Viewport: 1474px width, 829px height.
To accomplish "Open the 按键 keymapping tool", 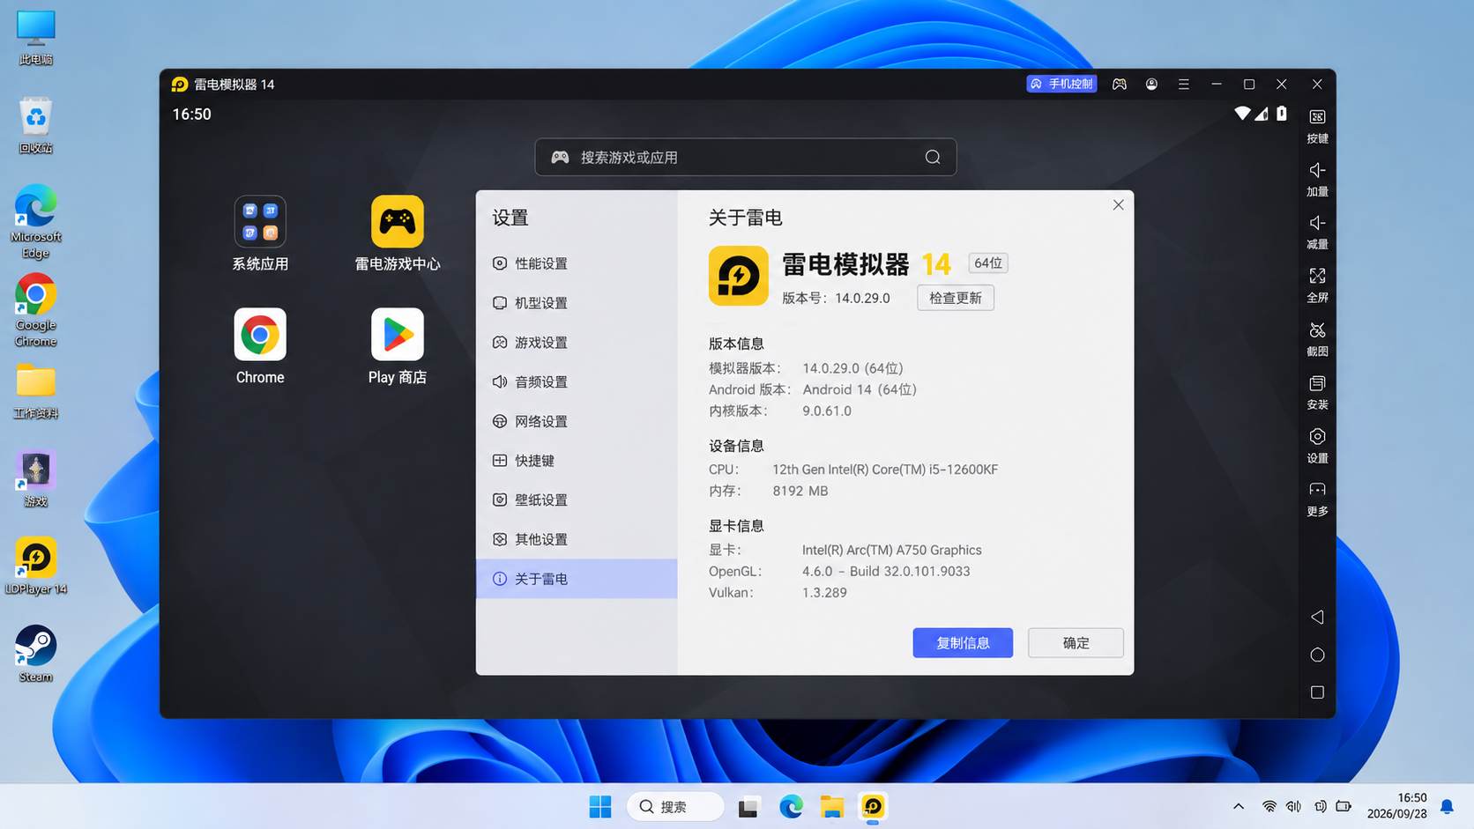I will pyautogui.click(x=1317, y=126).
